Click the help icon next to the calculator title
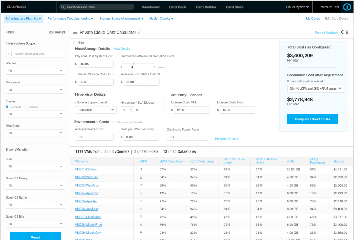The height and width of the screenshot is (240, 354). click(x=139, y=33)
